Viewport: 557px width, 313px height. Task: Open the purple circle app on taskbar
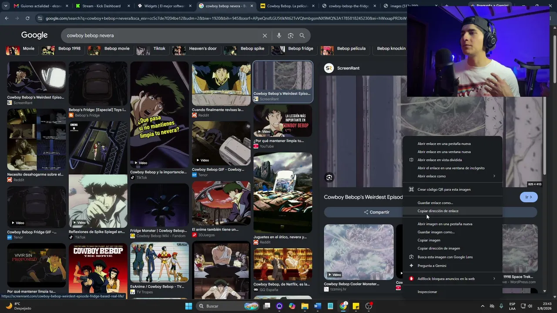(279, 306)
